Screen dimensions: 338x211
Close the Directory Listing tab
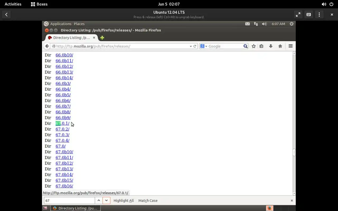(x=94, y=38)
